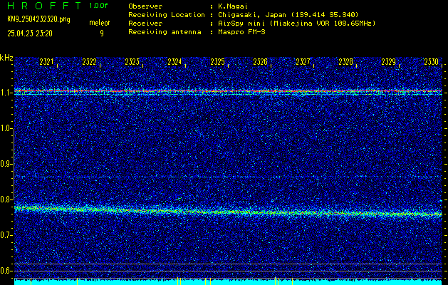Image resolution: width=448 pixels, height=285 pixels.
Task: Click the 'Receiving antenna' label
Action: click(165, 32)
